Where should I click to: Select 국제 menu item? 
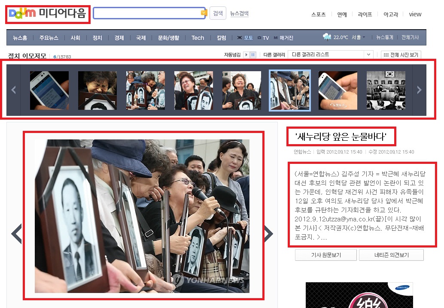pyautogui.click(x=141, y=38)
